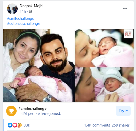Screen dimensions: 136x131
Task: Open Deepak Majhi's profile name link
Action: coord(31,6)
